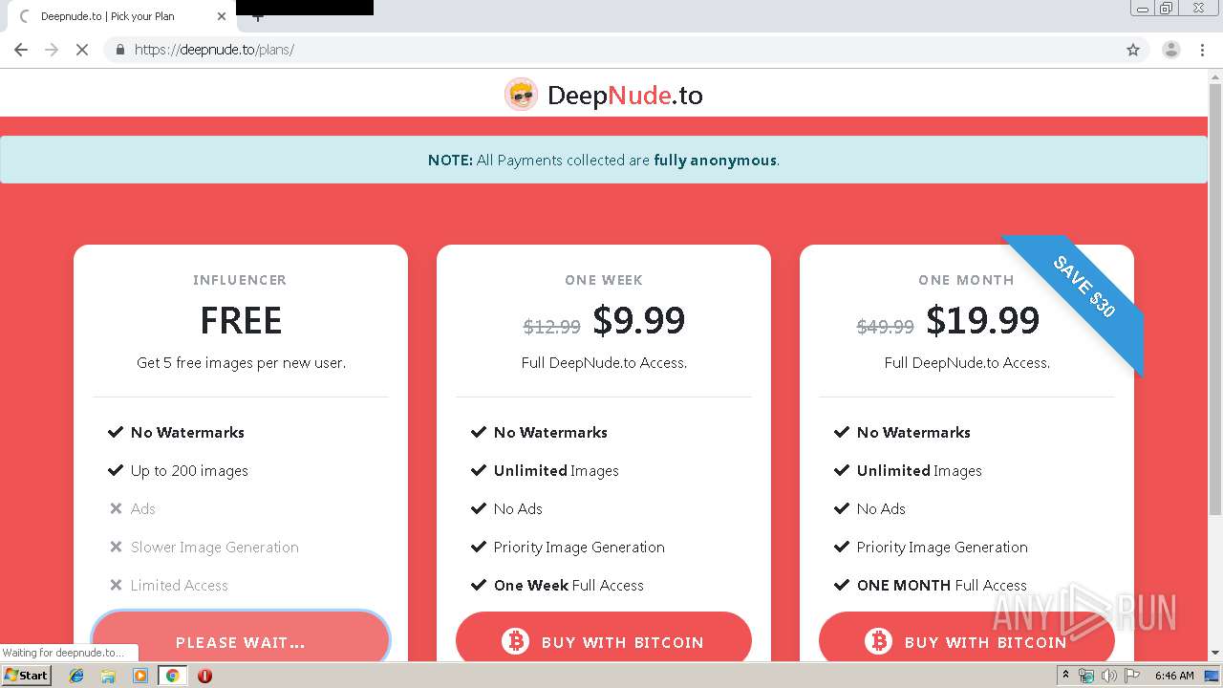Click "Get 5 free images per new user."
The width and height of the screenshot is (1223, 688).
point(241,363)
